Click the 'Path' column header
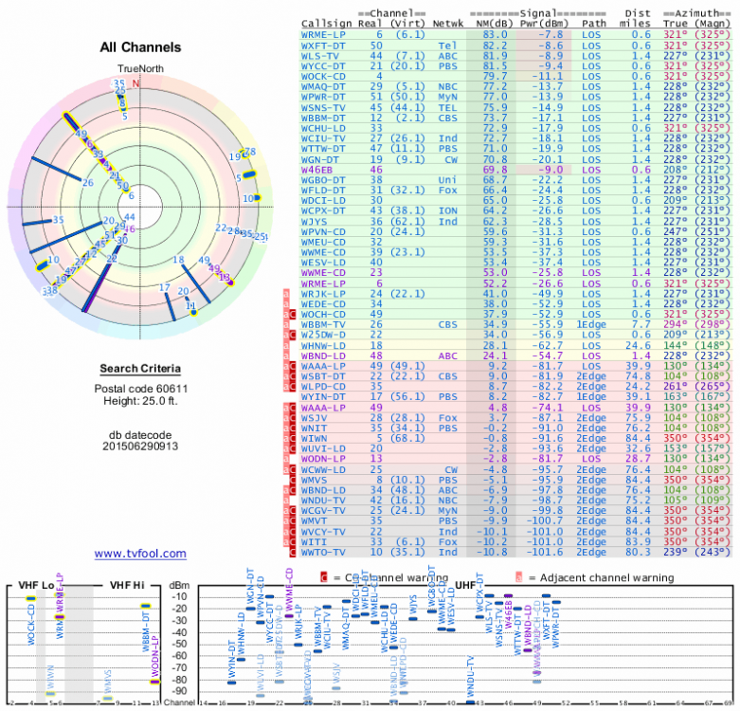Viewport: 740px width, 711px height. (x=594, y=24)
